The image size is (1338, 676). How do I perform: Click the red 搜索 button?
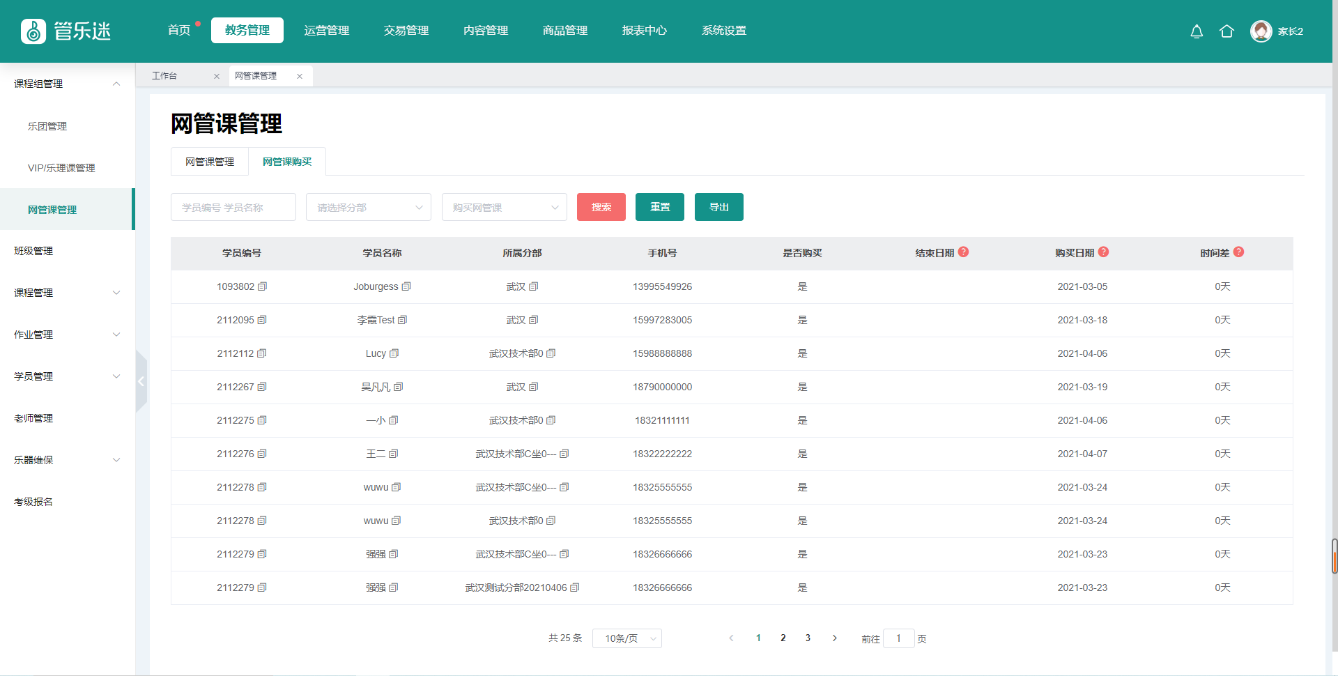601,207
